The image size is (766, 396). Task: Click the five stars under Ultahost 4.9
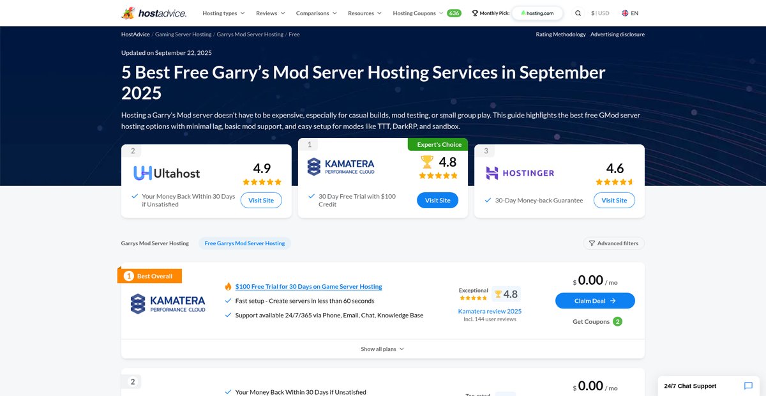pyautogui.click(x=262, y=182)
